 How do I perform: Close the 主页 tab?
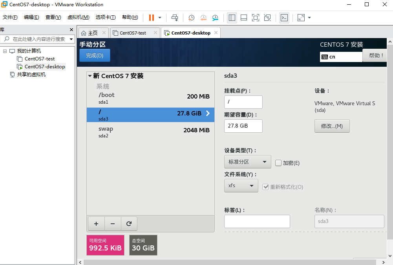104,33
